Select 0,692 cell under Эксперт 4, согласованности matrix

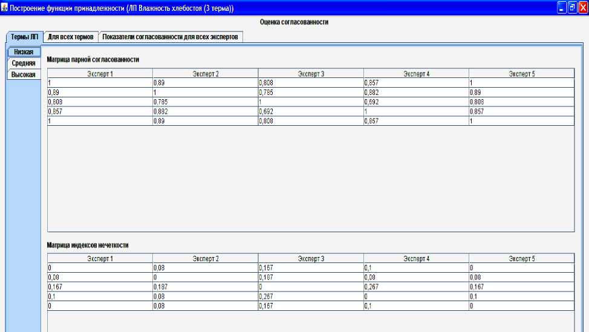416,102
